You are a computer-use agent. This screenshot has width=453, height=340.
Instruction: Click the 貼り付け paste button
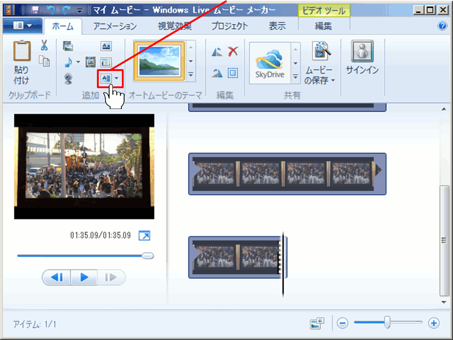21,63
